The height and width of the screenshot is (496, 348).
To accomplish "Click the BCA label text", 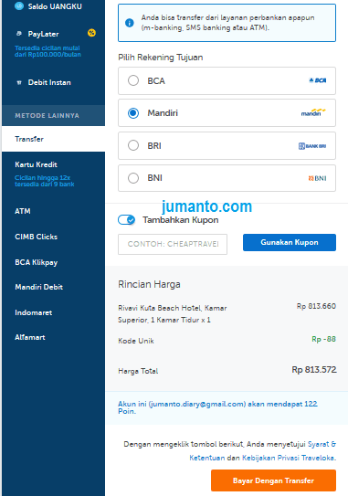I will tap(156, 81).
